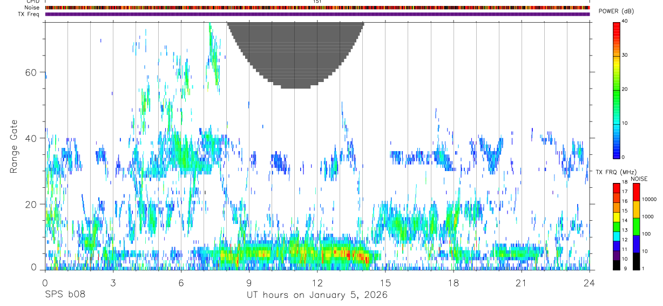This screenshot has width=663, height=306.
Task: Click the '15' hour tick label
Action: (x=385, y=282)
